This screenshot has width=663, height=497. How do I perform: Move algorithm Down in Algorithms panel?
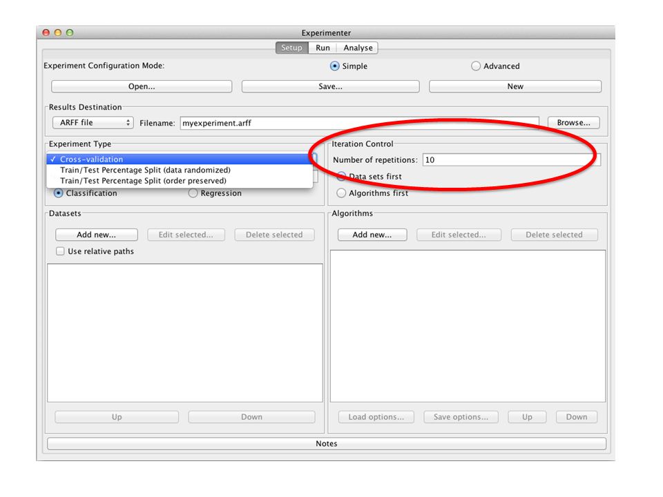[x=577, y=417]
